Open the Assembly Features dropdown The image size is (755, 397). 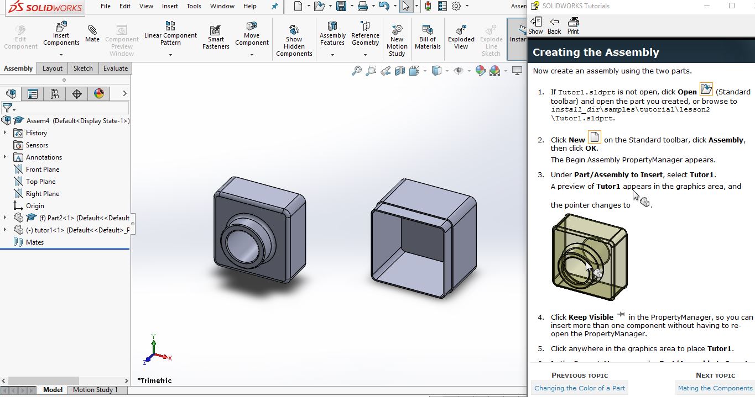[x=332, y=55]
